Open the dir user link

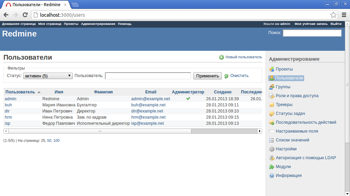pos(7,111)
